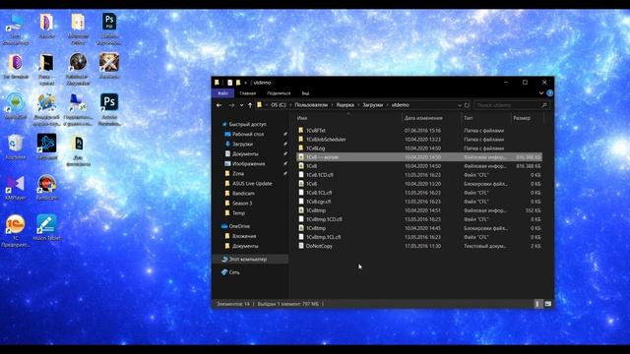The height and width of the screenshot is (354, 630).
Task: Click the new folder icon in the title bar
Action: click(238, 83)
